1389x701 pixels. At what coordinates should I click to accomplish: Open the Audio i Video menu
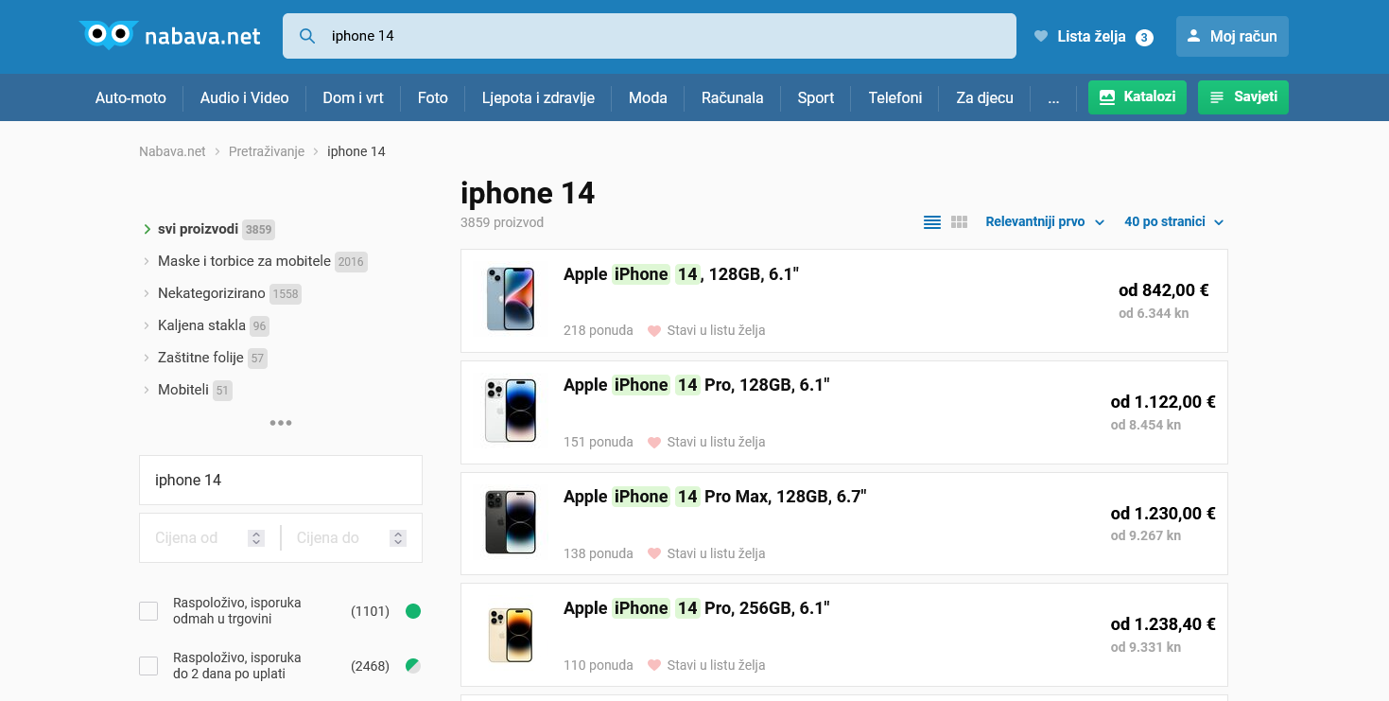(x=244, y=97)
